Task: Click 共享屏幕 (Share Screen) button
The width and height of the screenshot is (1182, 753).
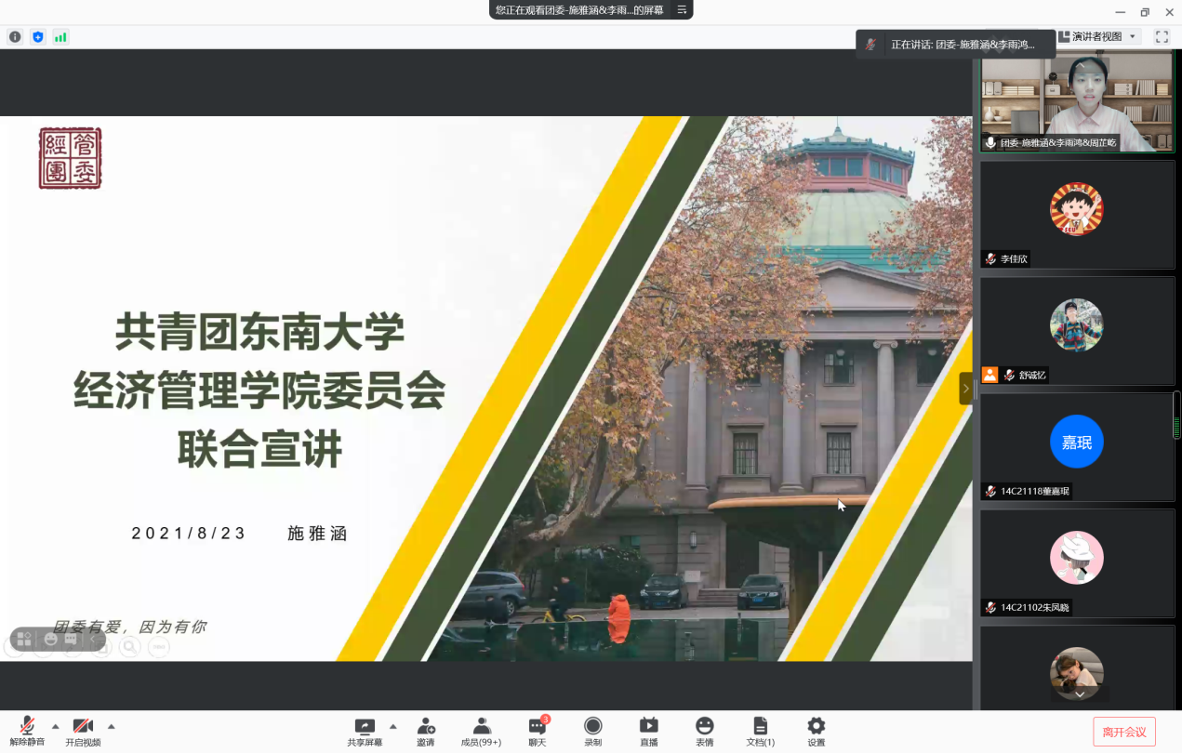Action: (x=365, y=731)
